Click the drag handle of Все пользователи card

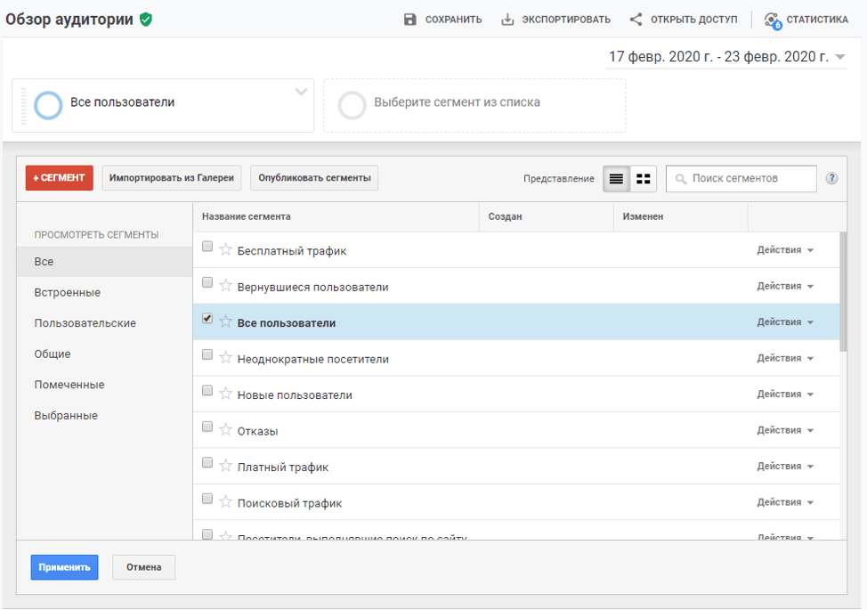[23, 105]
